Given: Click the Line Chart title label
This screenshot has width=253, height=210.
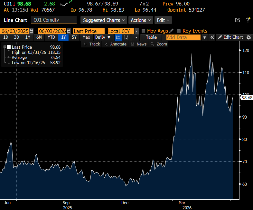Looking at the screenshot, I should point(15,20).
